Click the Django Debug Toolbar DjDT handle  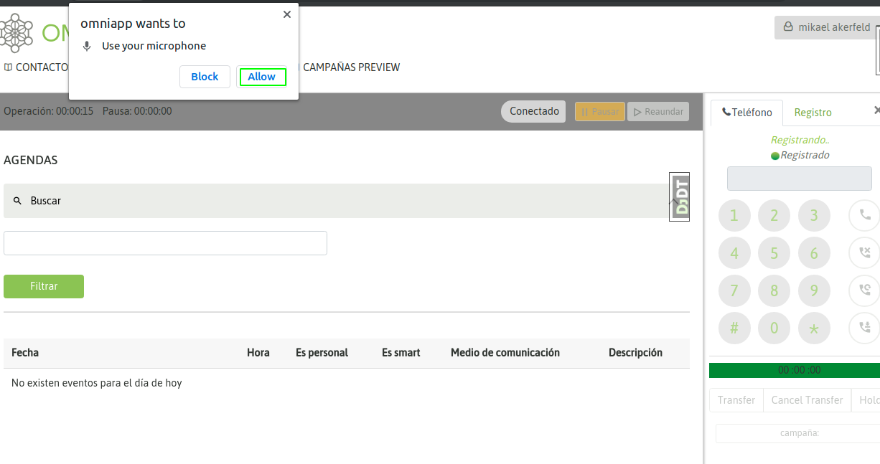(x=679, y=197)
